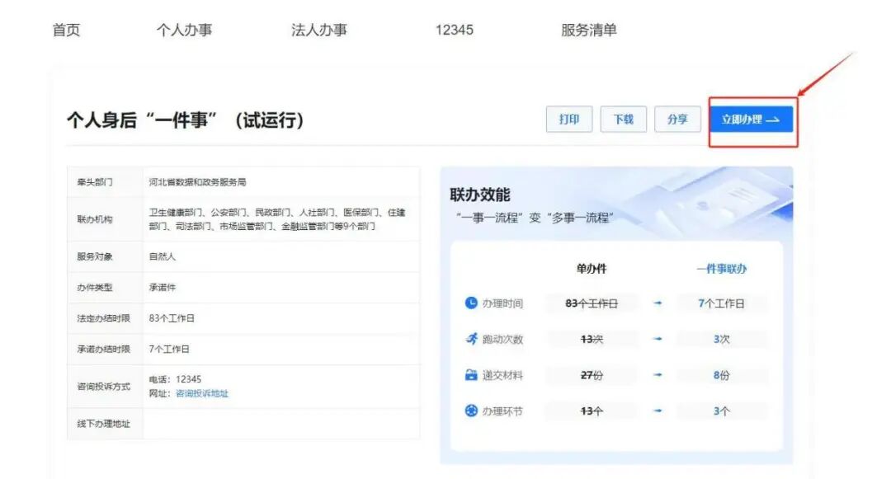The image size is (891, 479).
Task: Switch to the 一件事联办 column
Action: pos(722,268)
